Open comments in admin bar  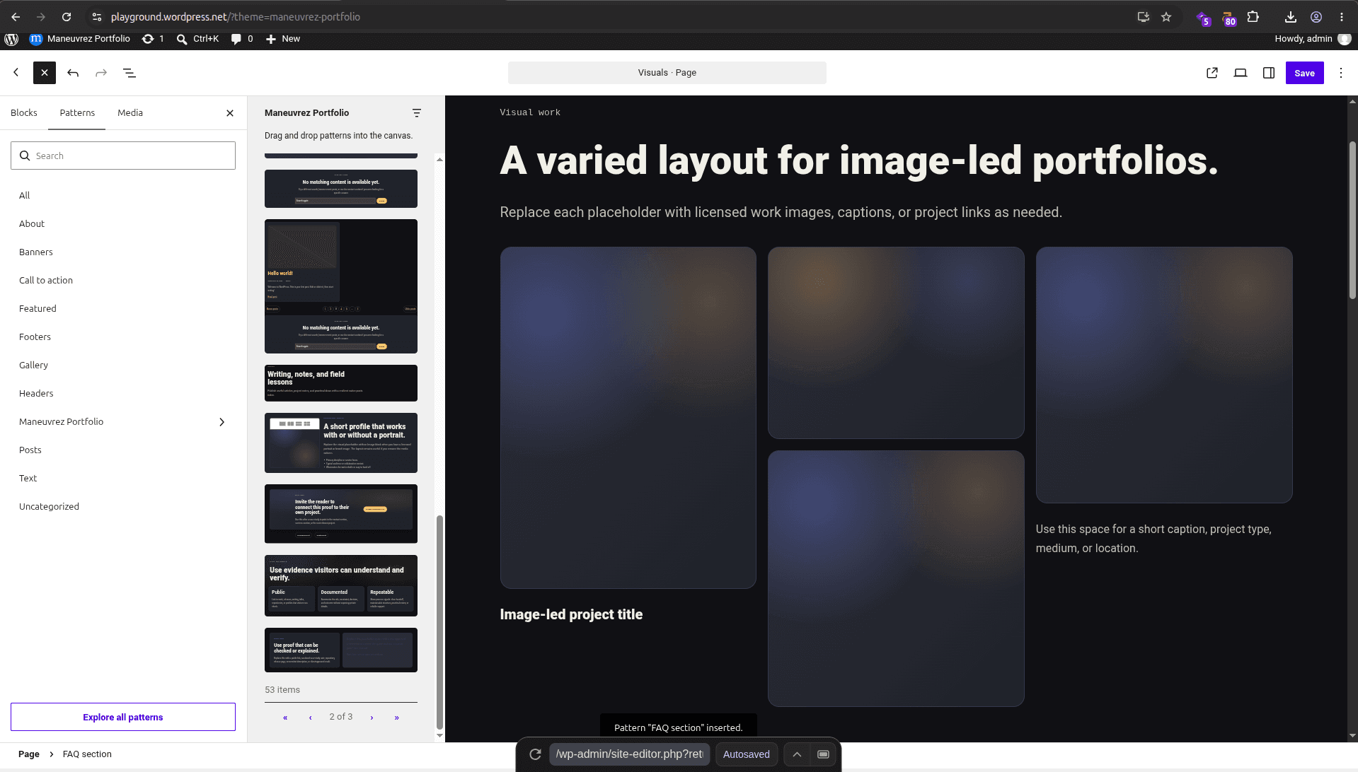[242, 39]
